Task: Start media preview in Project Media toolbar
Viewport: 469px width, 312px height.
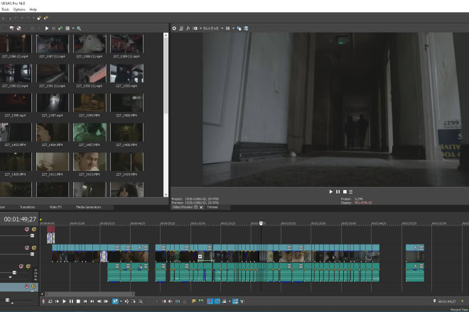Action: (x=47, y=28)
